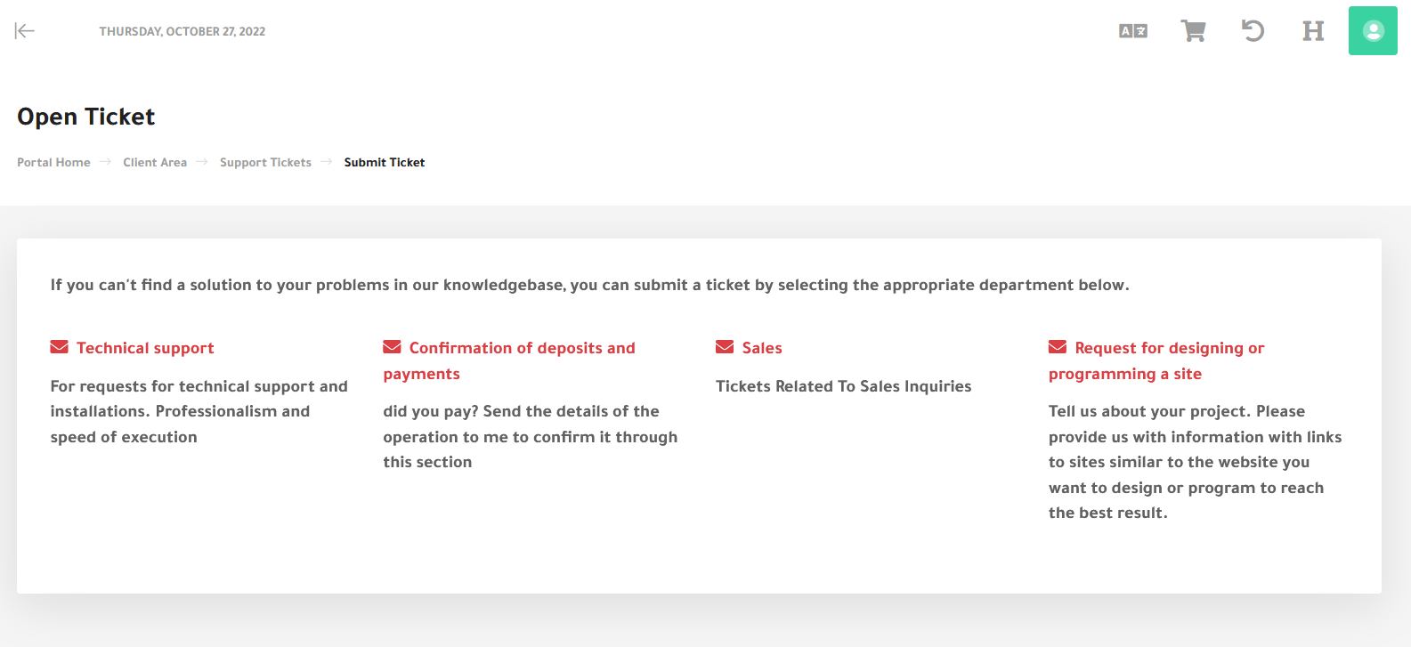Viewport: 1411px width, 647px height.
Task: Open the green user account avatar
Action: coord(1372,30)
